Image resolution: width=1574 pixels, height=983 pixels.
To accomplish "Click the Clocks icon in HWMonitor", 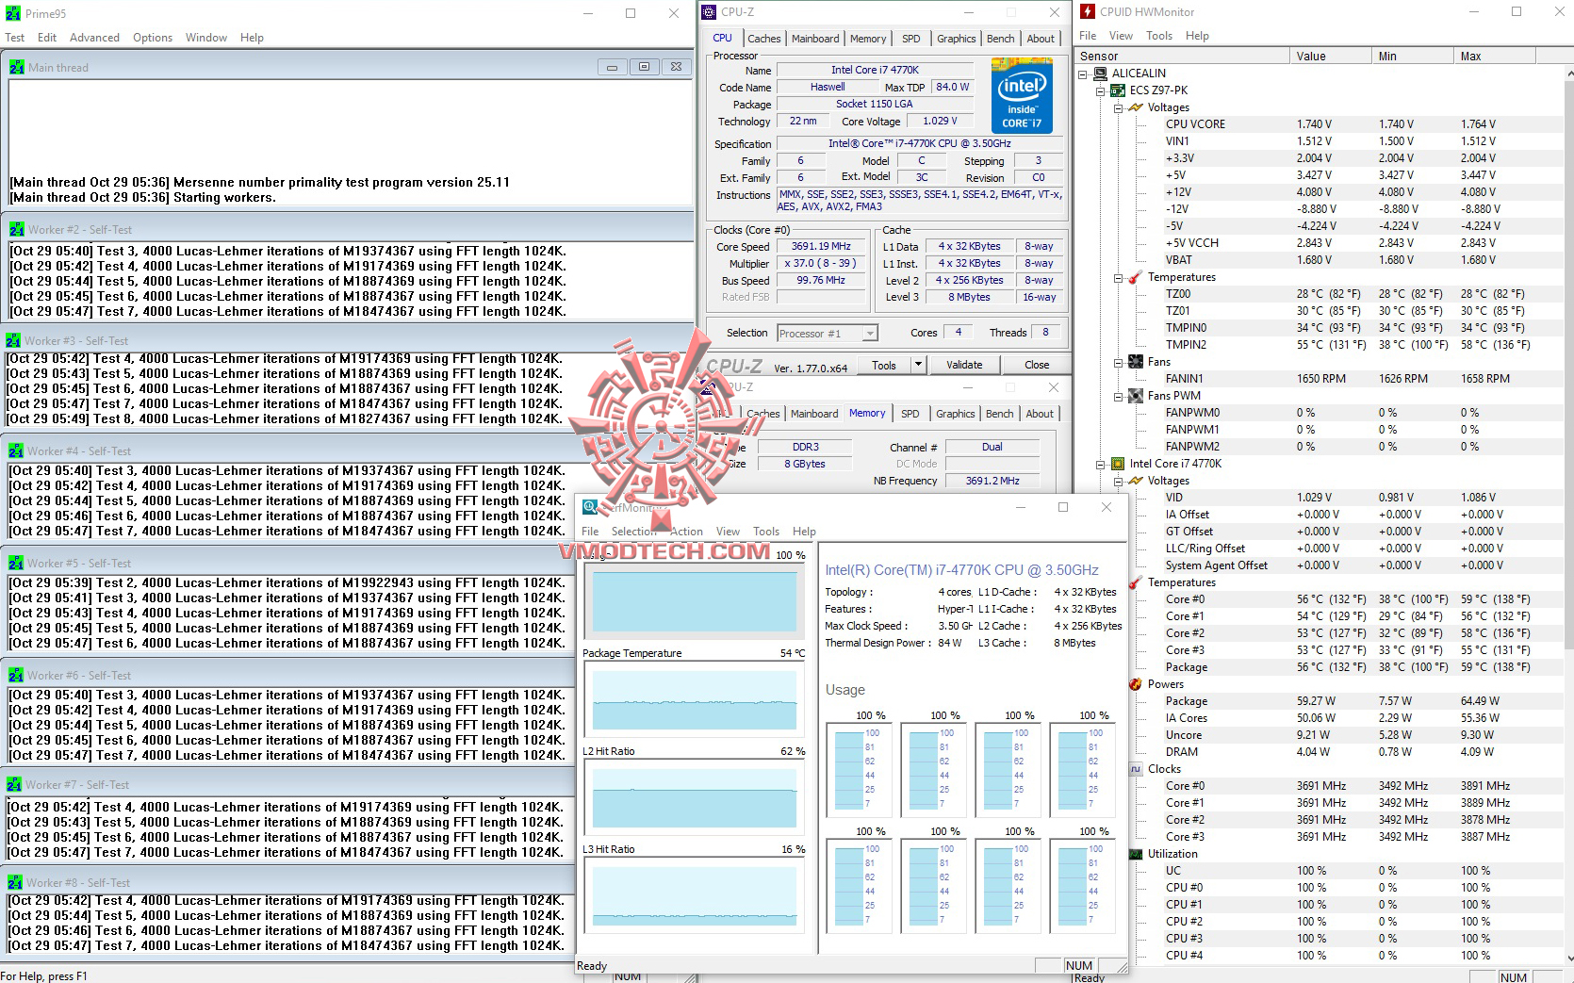I will [x=1134, y=769].
